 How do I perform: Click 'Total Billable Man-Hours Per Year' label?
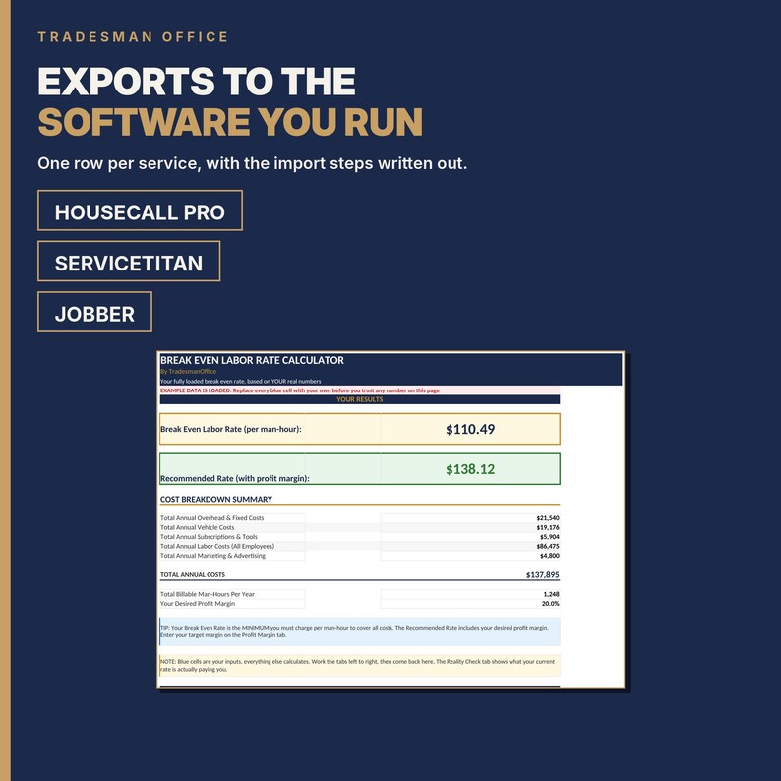click(208, 594)
